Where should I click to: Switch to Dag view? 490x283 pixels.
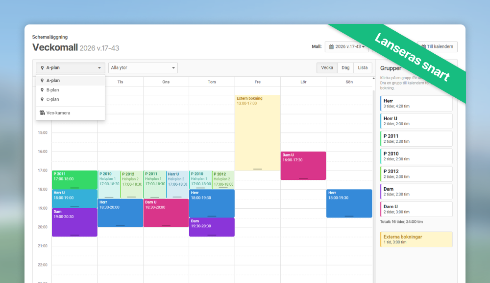click(x=345, y=67)
